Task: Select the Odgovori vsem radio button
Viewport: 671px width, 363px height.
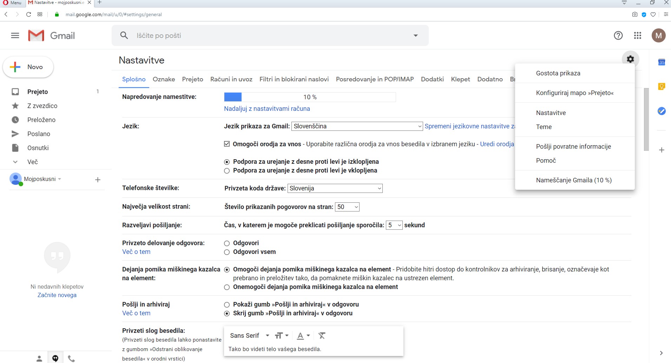Action: click(x=227, y=252)
